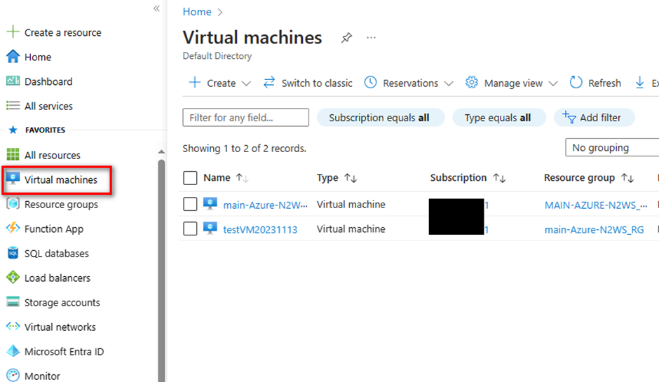
Task: Check the testVM20231113 row checkbox
Action: click(x=190, y=228)
